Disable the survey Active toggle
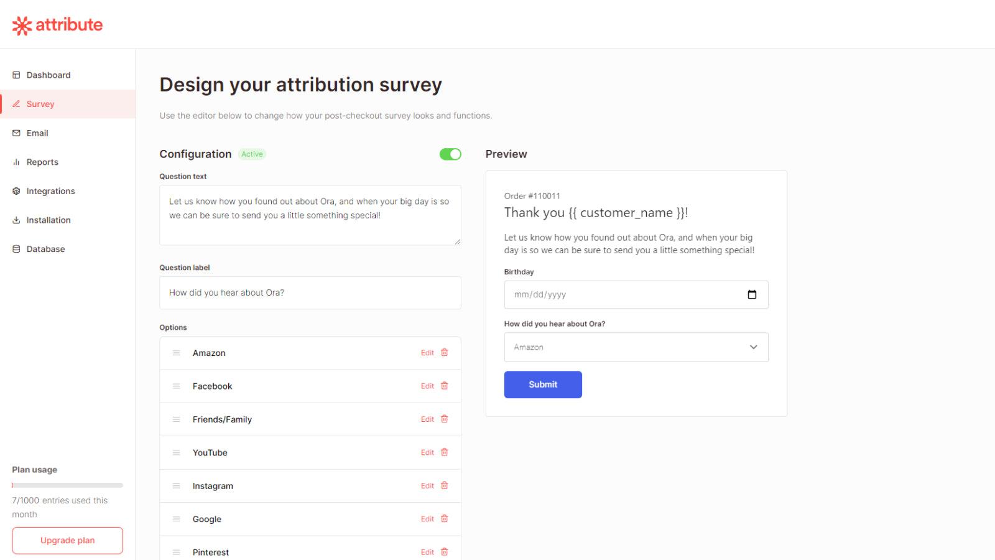The width and height of the screenshot is (995, 560). tap(450, 154)
